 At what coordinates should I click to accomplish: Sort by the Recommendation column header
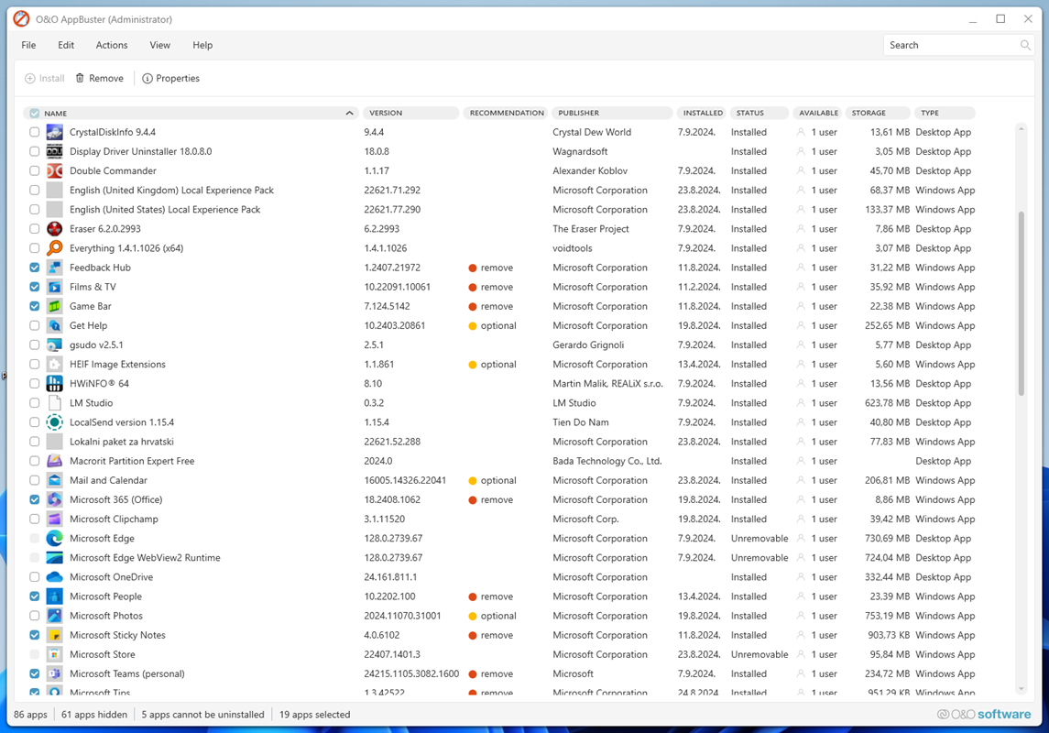(x=506, y=113)
